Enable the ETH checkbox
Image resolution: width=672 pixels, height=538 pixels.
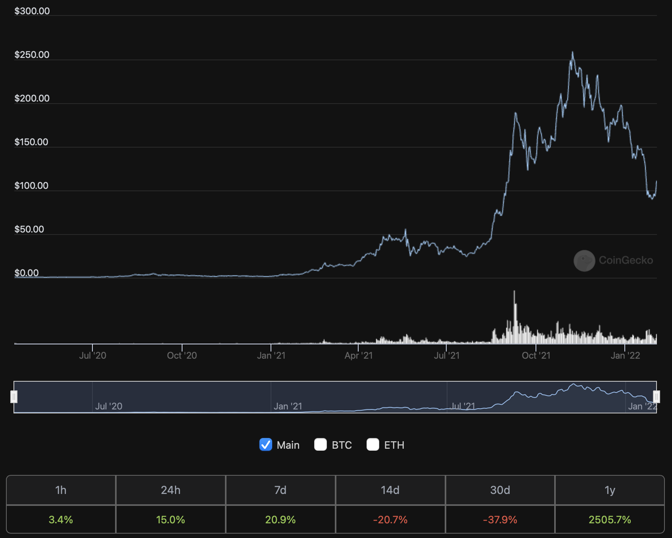(x=373, y=445)
